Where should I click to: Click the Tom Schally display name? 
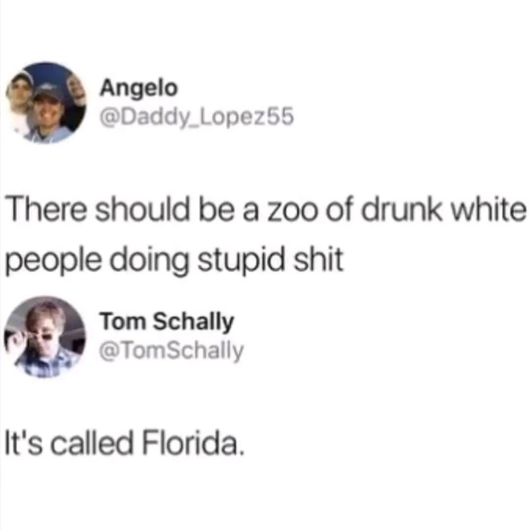[x=166, y=321]
